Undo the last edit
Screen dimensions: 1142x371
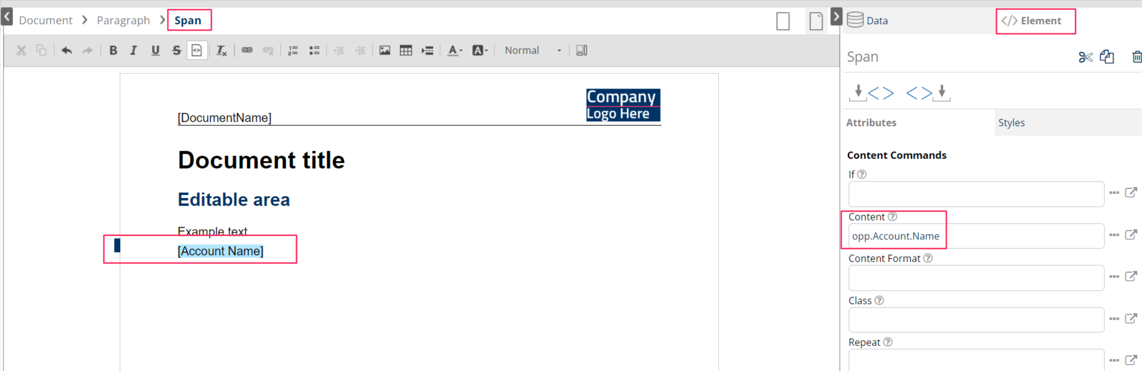[66, 51]
